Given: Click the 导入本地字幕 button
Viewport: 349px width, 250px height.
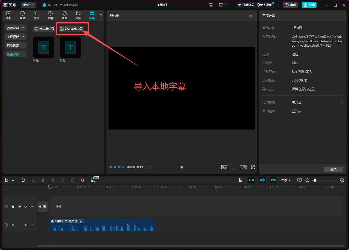Looking at the screenshot, I should [71, 29].
